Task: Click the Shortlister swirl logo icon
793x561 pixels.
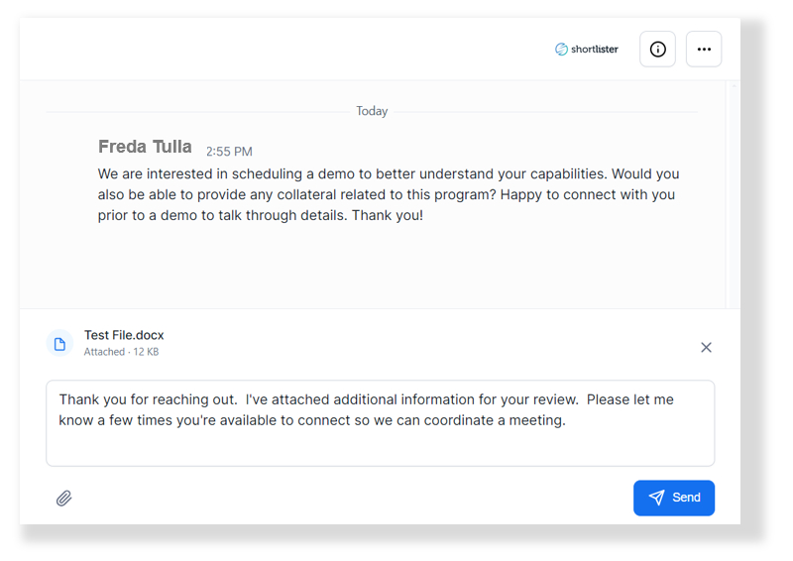Action: [561, 50]
